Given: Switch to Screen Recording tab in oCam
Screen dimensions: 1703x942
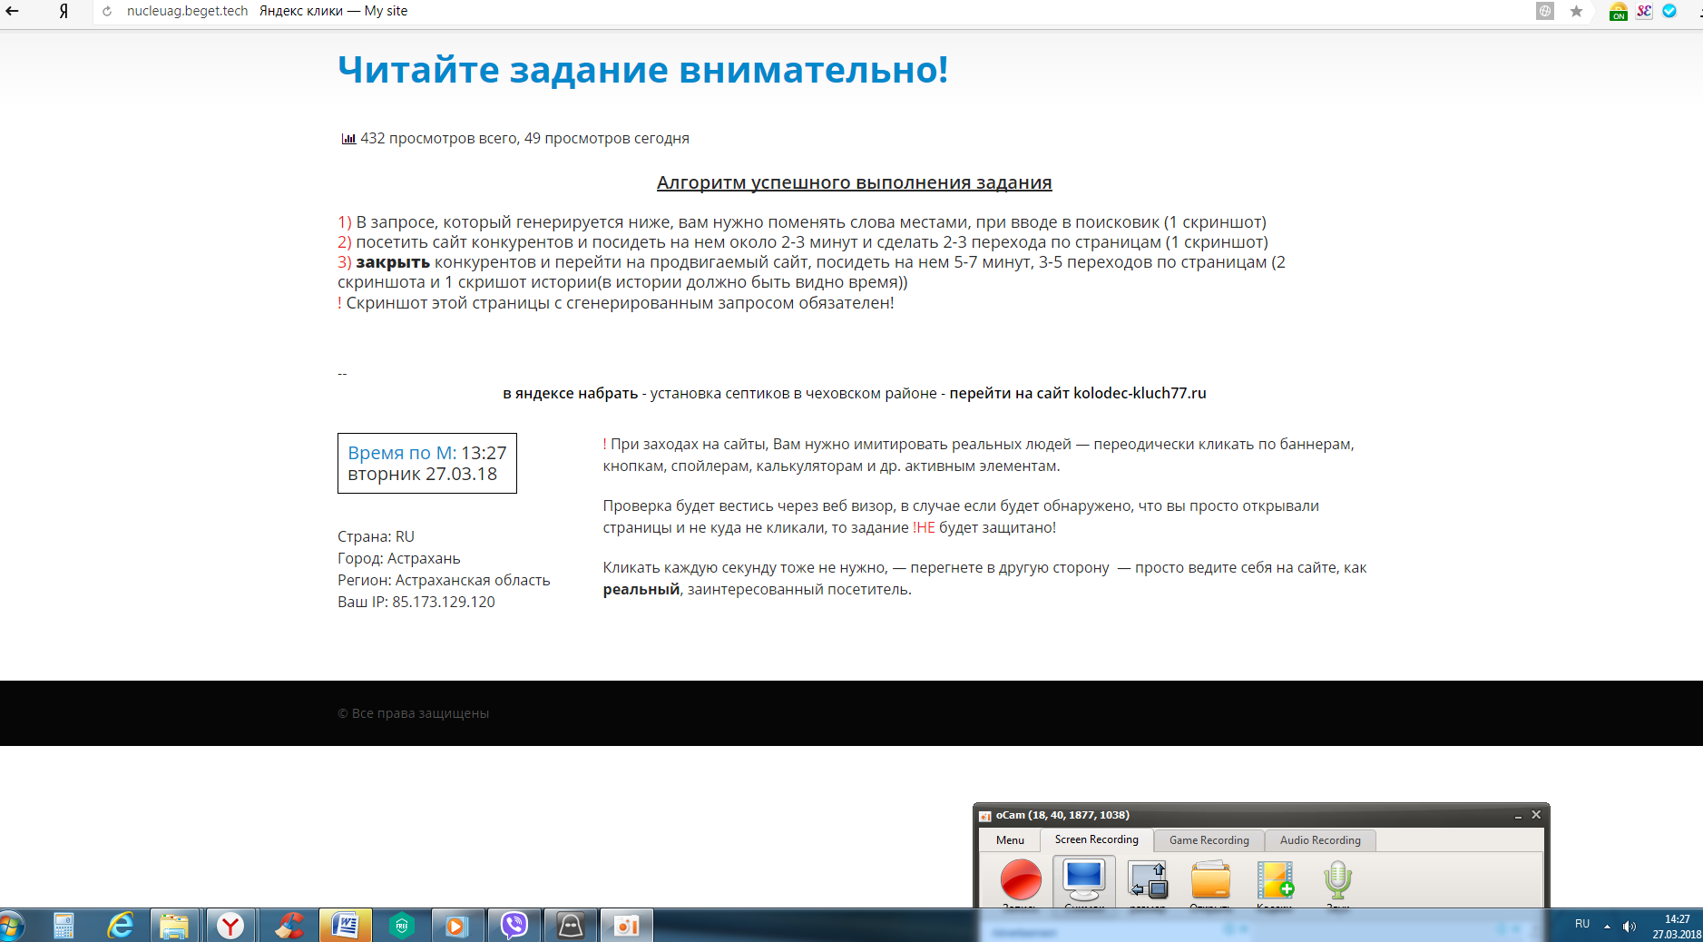Looking at the screenshot, I should click(1096, 839).
